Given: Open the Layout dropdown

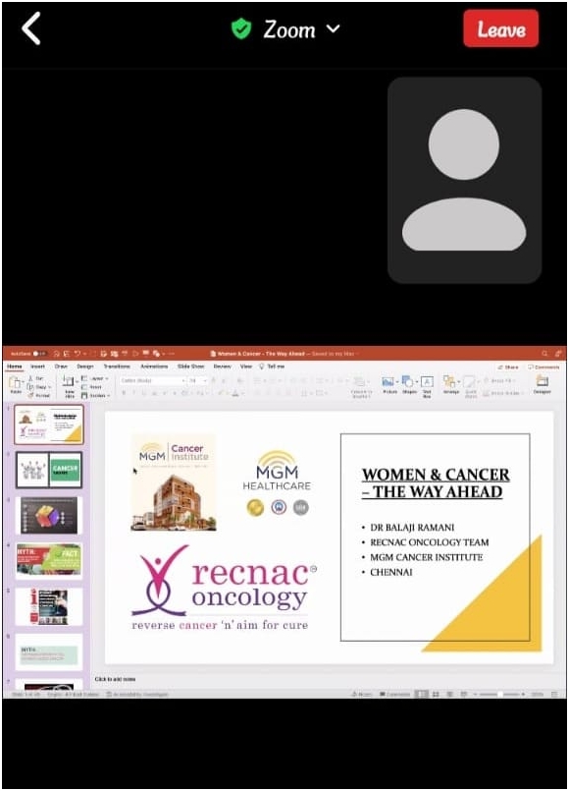Looking at the screenshot, I should tap(95, 378).
